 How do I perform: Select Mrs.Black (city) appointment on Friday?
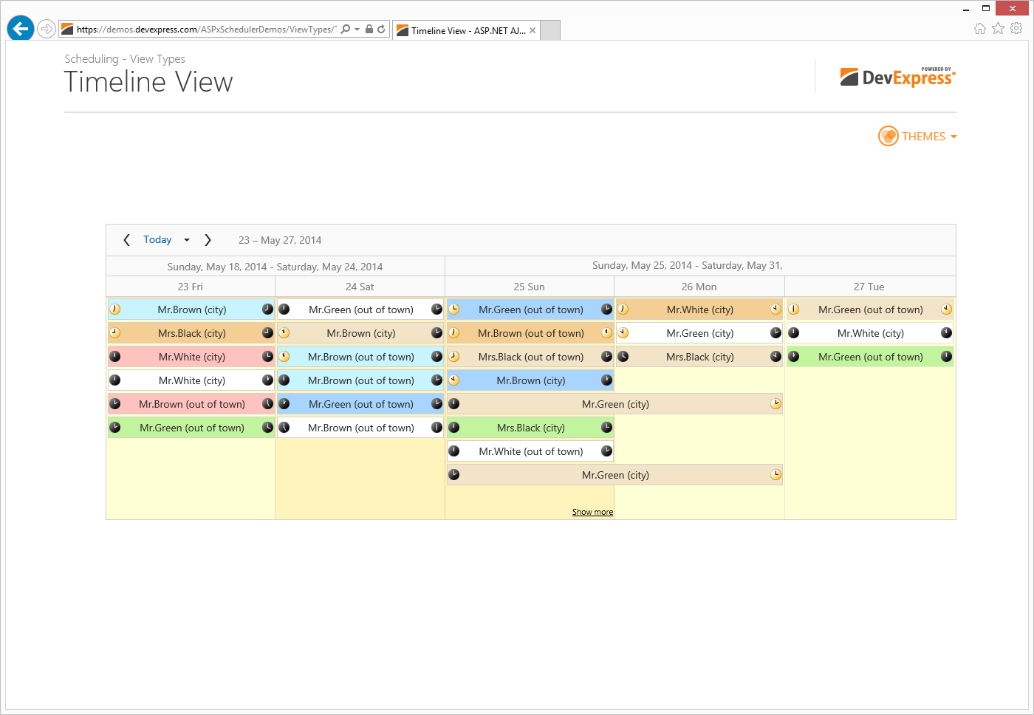(x=191, y=333)
